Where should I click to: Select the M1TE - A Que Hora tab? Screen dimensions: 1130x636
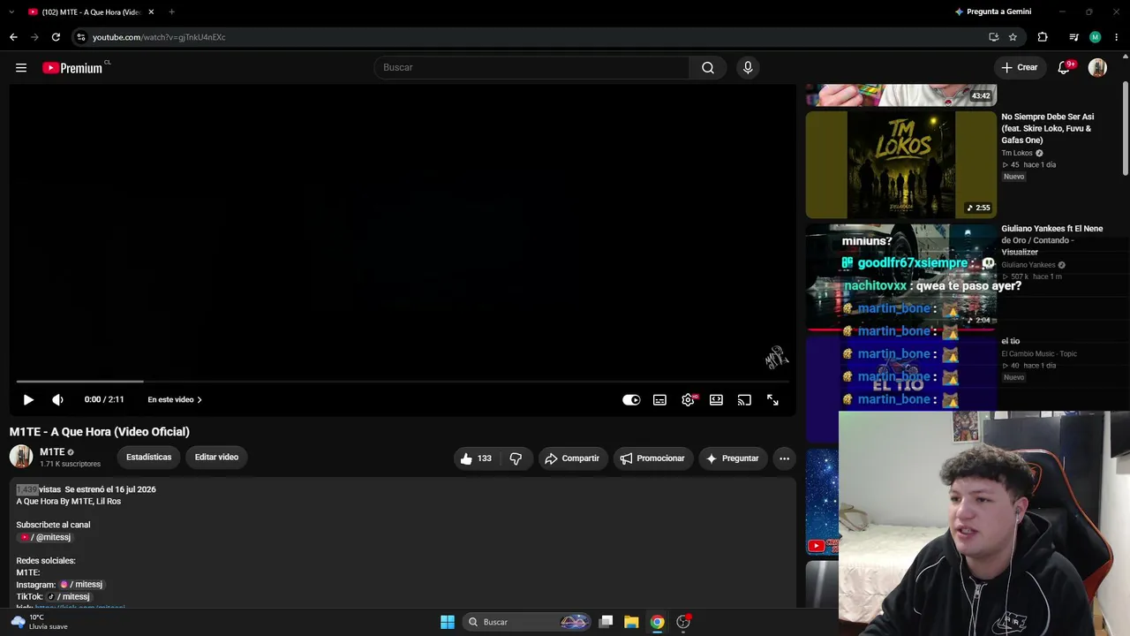click(92, 11)
